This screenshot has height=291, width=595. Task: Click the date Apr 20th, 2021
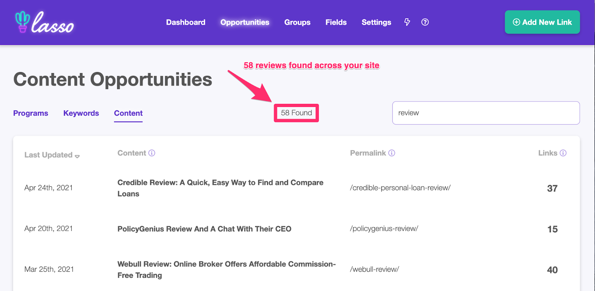pyautogui.click(x=48, y=229)
